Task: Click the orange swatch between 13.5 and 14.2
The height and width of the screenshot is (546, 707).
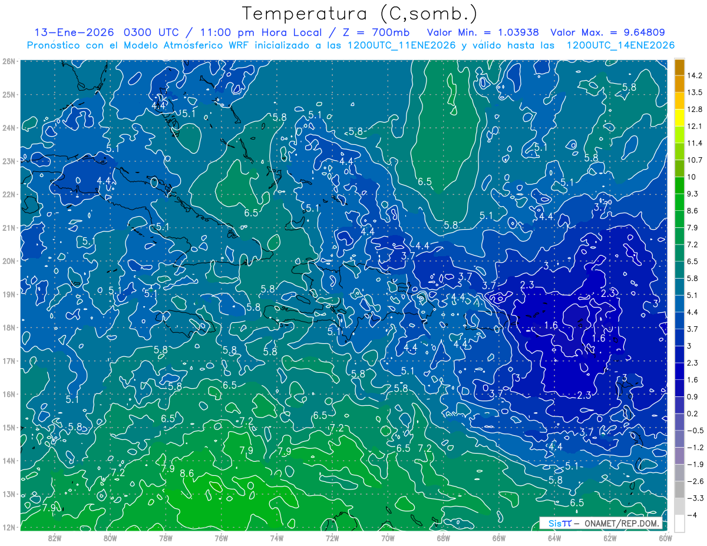Action: click(x=679, y=84)
